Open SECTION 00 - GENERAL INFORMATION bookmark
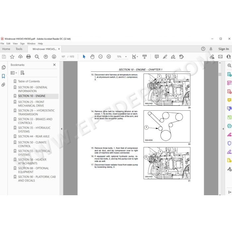This screenshot has height=232, width=232. pos(33,89)
